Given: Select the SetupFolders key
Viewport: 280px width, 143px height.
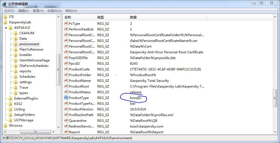Looking at the screenshot, I should [x=25, y=114].
